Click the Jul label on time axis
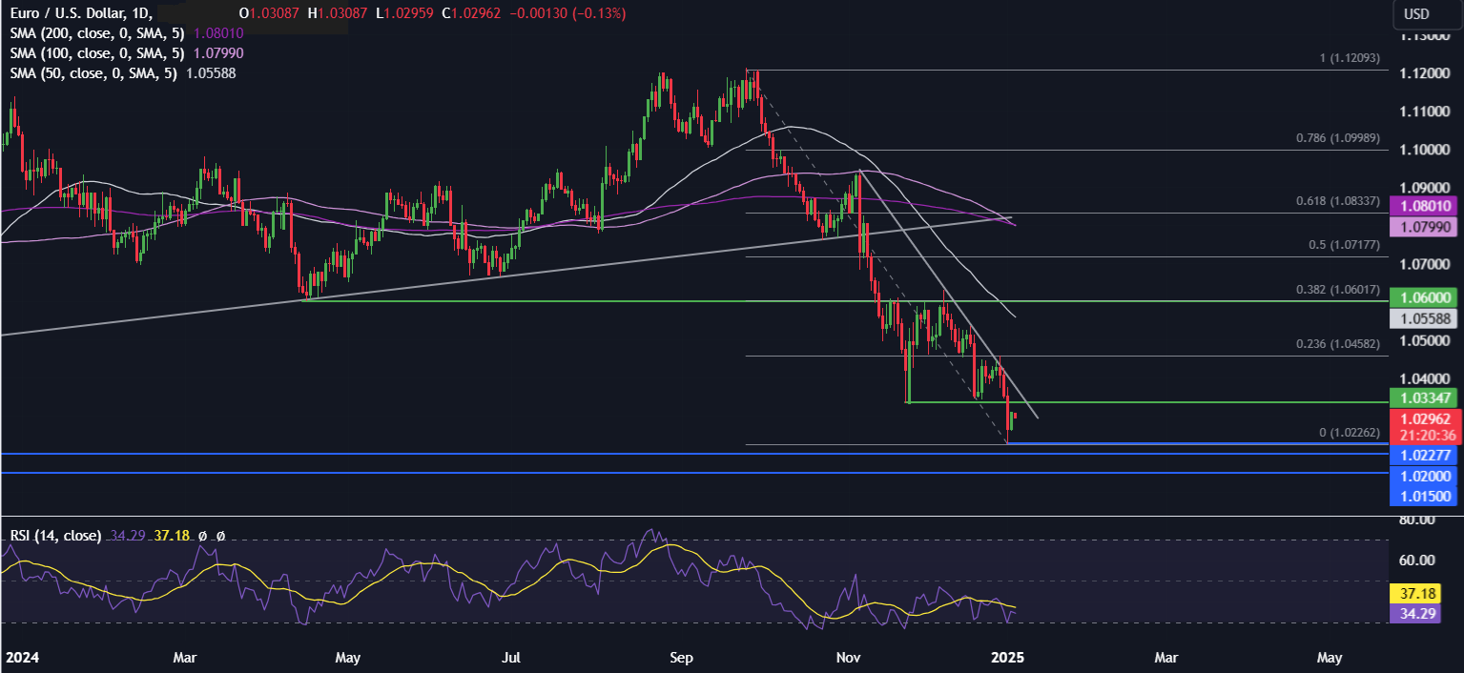This screenshot has width=1464, height=673. [511, 658]
